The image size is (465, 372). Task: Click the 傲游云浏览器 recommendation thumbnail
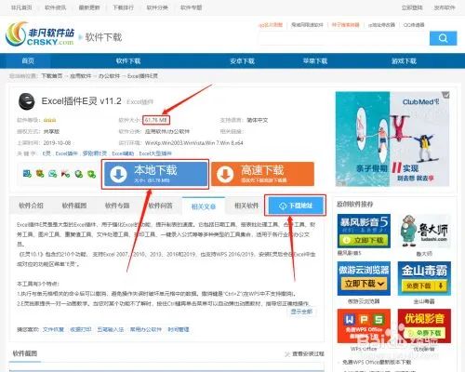point(364,278)
